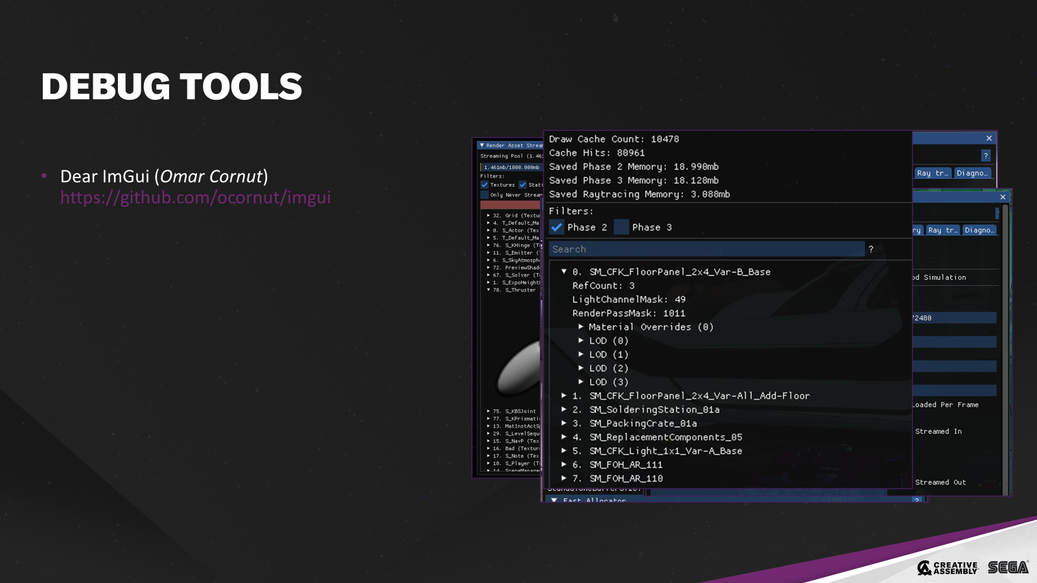Click the vertical scrollbar of lower back window
This screenshot has width=1037, height=583.
[1005, 350]
